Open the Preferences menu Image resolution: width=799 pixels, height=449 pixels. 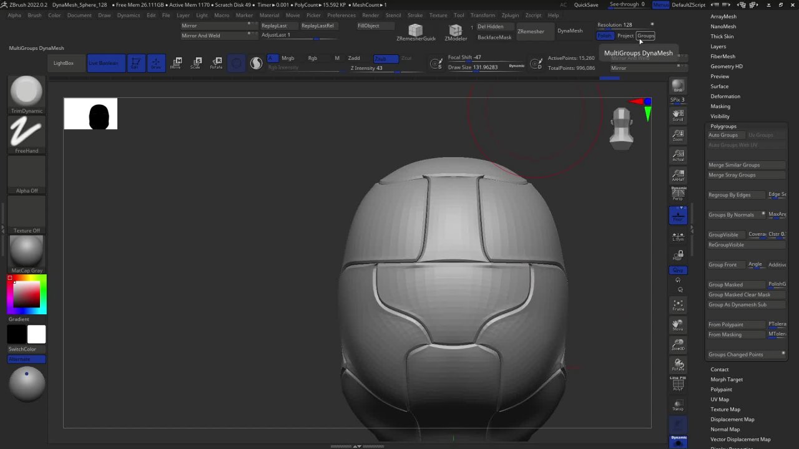coord(341,15)
